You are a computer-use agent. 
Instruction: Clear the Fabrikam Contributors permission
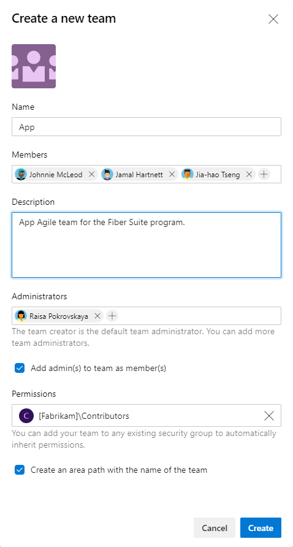[x=269, y=416]
